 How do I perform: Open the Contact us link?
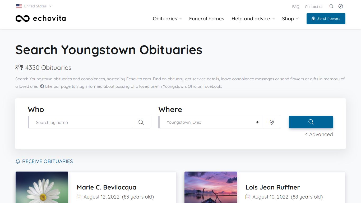click(x=314, y=7)
